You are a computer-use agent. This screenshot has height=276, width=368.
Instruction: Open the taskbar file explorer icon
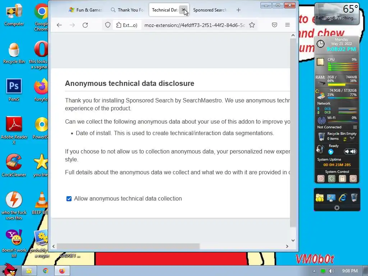[29, 271]
